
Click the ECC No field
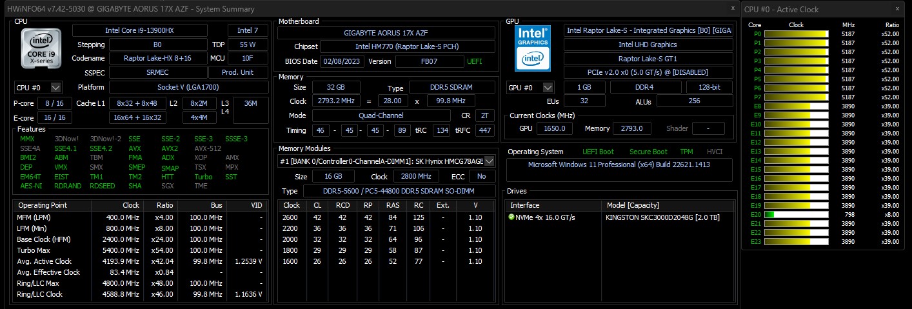(x=482, y=176)
